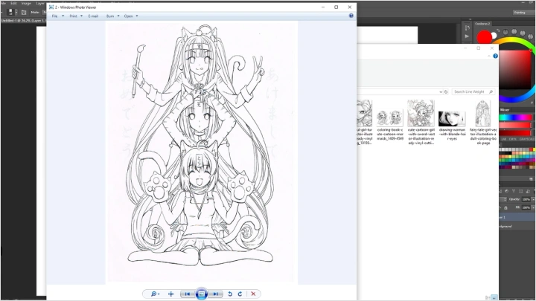Open the Explorer help icon
The height and width of the screenshot is (301, 536).
(x=495, y=56)
